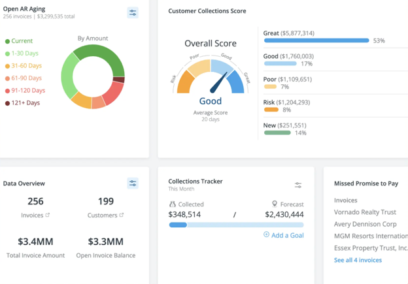Toggle 1-30 Days legend item
The width and height of the screenshot is (408, 284).
(x=25, y=54)
